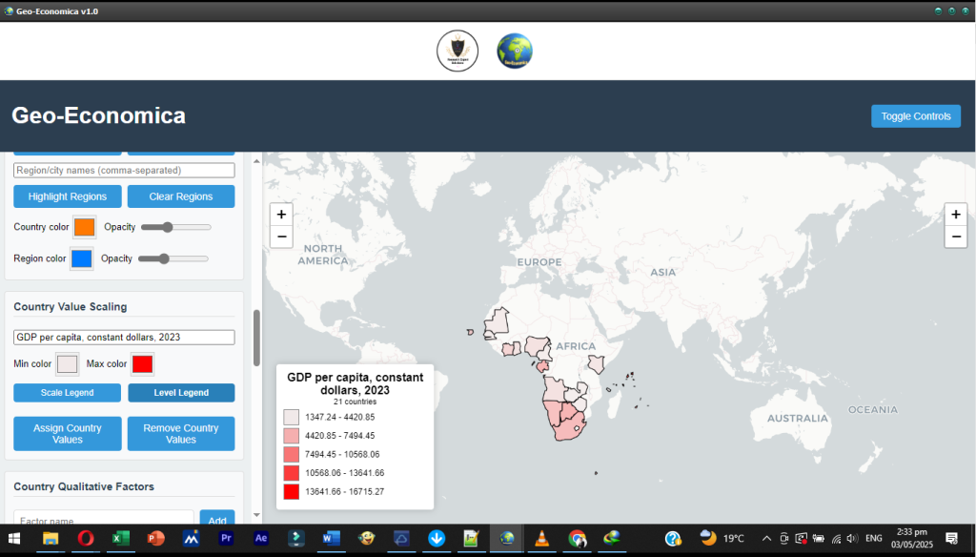Click the left-hand map zoom in (+) button
Image resolution: width=976 pixels, height=557 pixels.
tap(281, 215)
